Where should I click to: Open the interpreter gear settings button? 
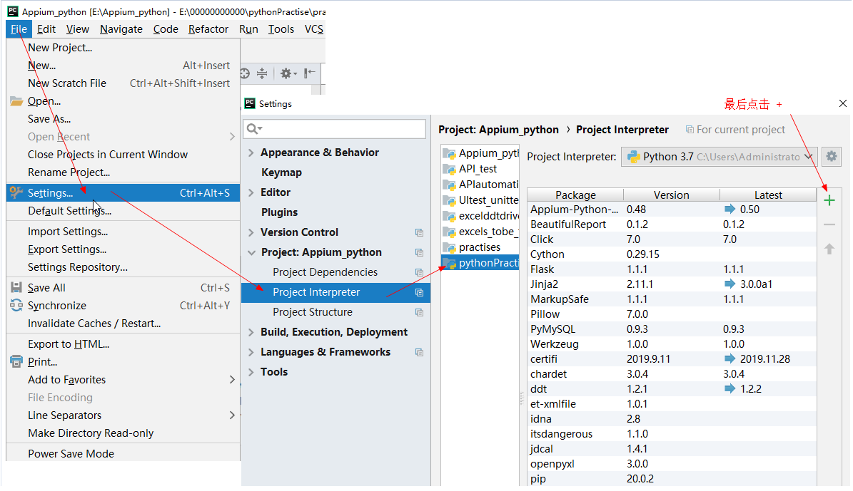click(832, 157)
